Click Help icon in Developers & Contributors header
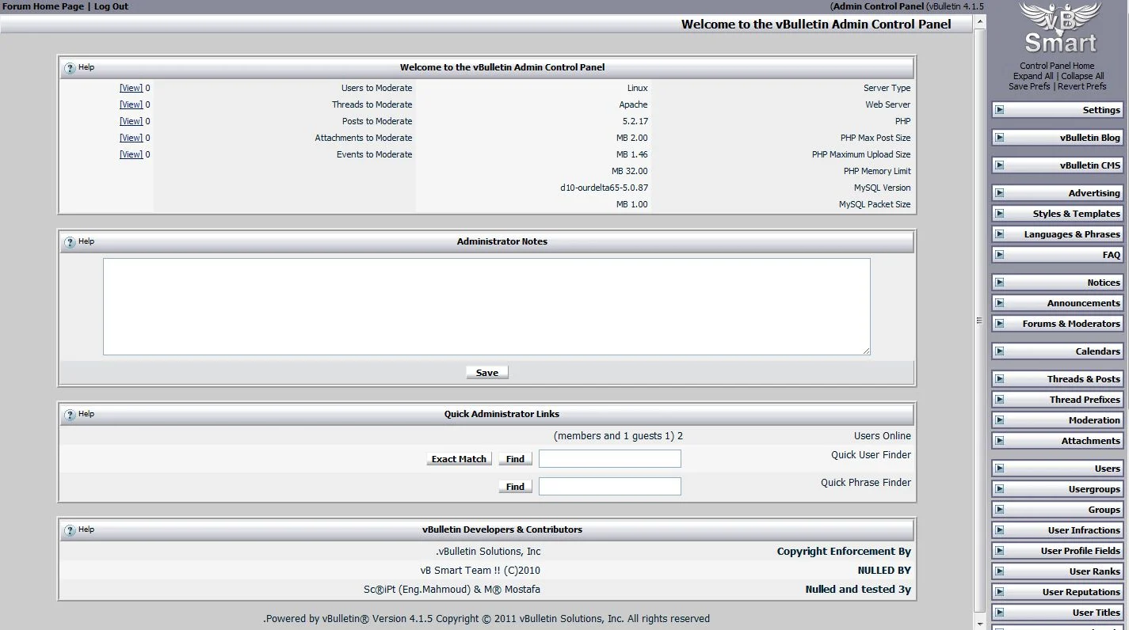This screenshot has width=1129, height=630. coord(70,530)
